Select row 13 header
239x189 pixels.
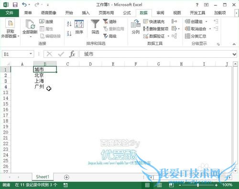click(6, 93)
